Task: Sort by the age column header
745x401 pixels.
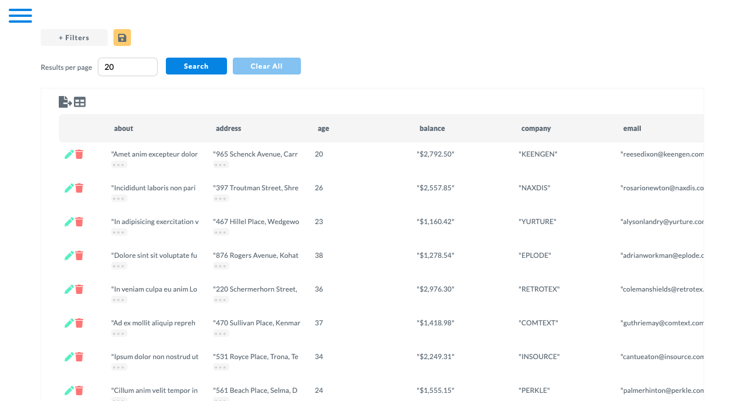Action: [x=323, y=129]
